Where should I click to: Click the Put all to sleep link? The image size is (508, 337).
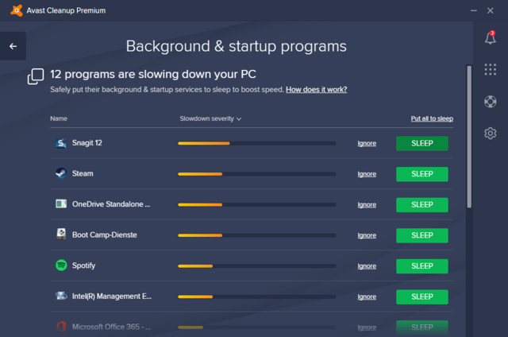pos(432,119)
